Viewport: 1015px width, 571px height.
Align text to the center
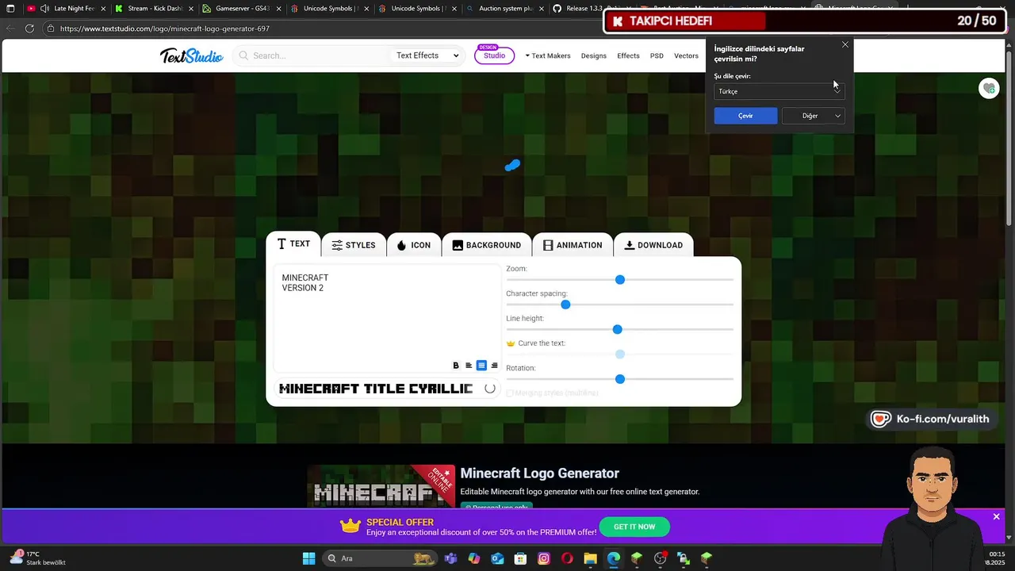pos(481,366)
